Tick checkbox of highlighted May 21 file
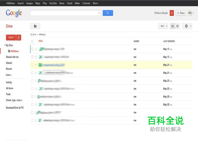Viewport: 198px width, 142px height. 32,65
